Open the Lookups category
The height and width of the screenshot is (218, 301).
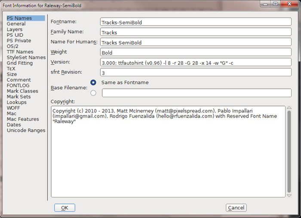click(x=16, y=102)
